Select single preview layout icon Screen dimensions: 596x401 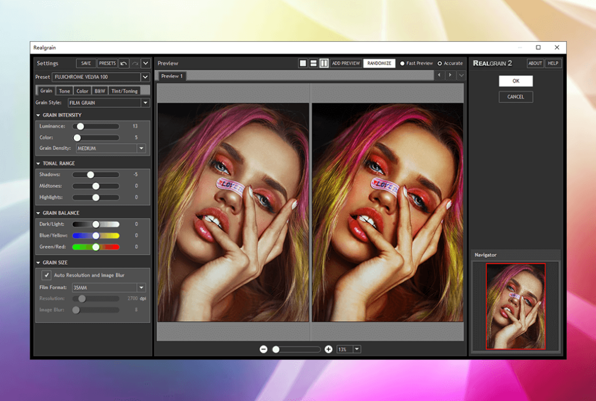pos(303,63)
